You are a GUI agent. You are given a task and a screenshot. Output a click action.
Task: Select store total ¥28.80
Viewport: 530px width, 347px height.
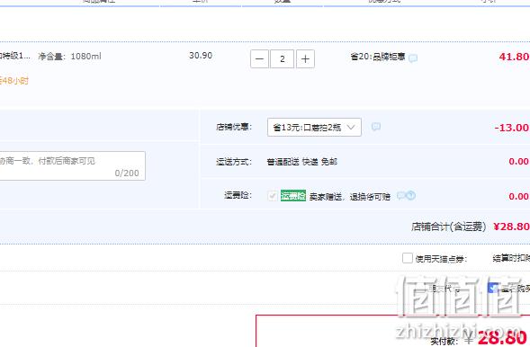511,227
